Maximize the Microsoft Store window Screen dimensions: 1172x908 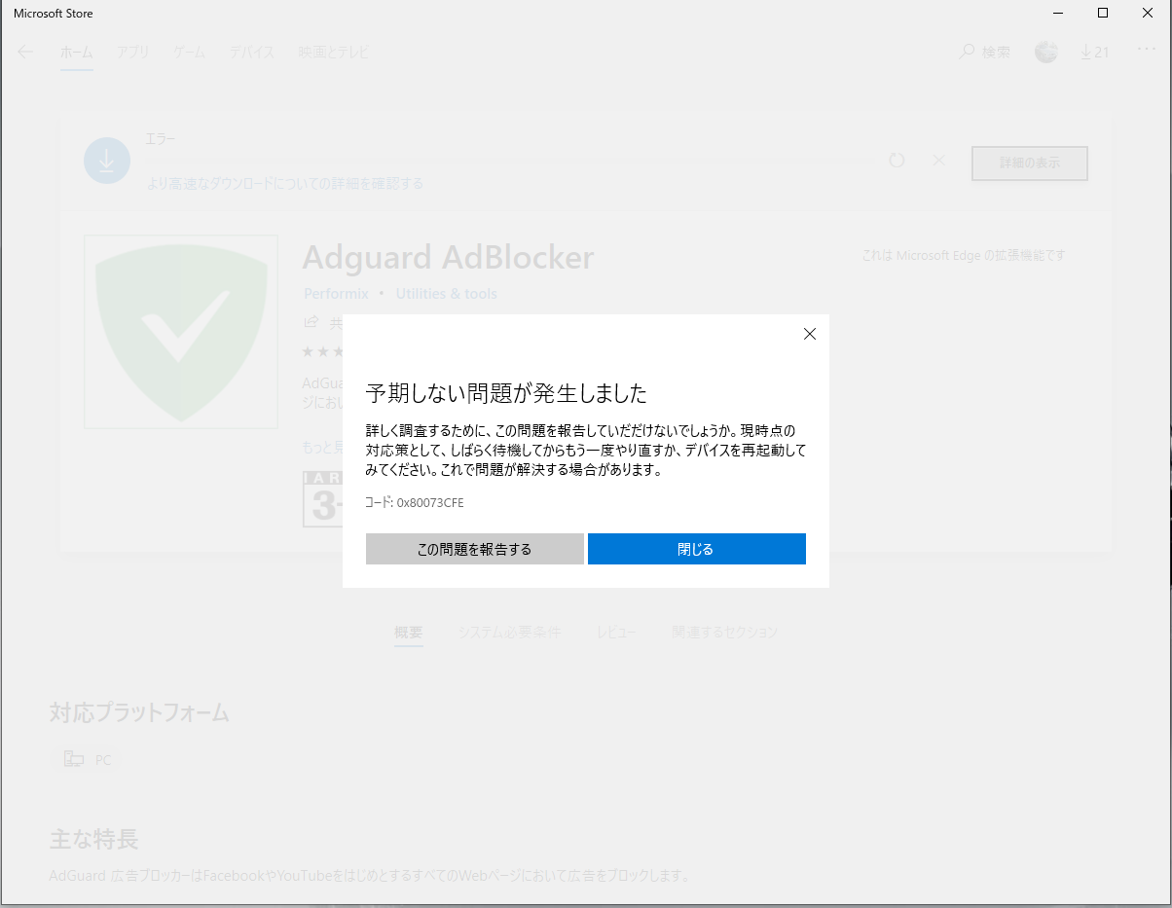pyautogui.click(x=1102, y=14)
